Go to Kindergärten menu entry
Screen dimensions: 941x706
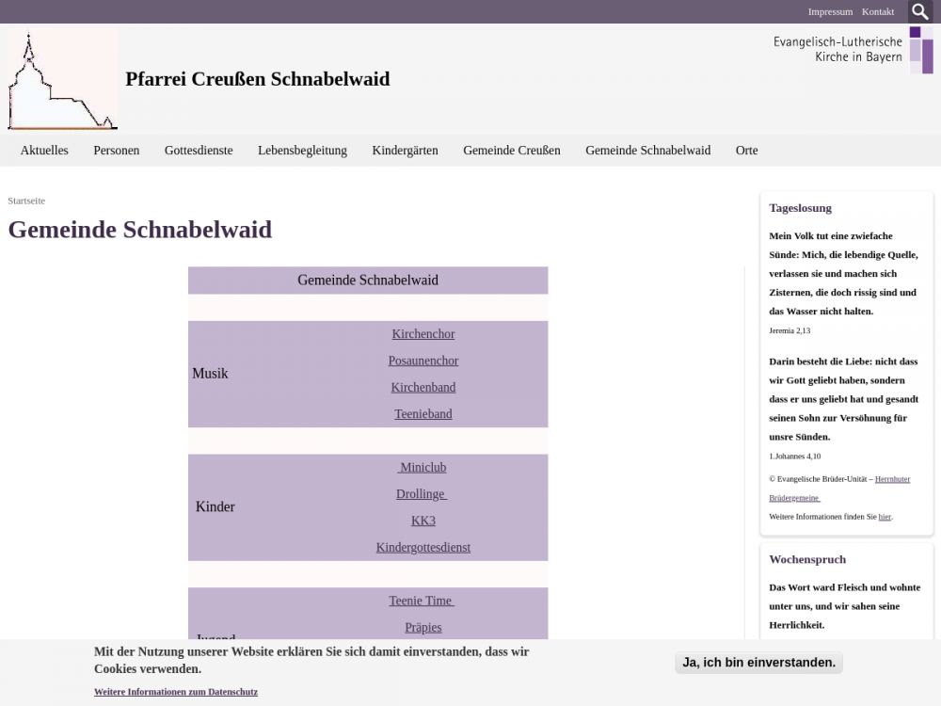pos(405,151)
